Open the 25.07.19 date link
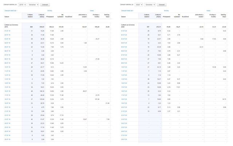Viewport: 233px width, 146px height. pos(7,128)
